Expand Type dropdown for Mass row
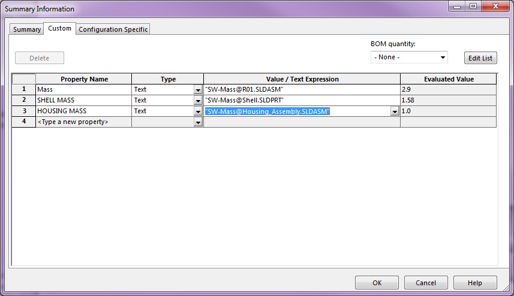Screen dimensions: 514x296 click(198, 90)
